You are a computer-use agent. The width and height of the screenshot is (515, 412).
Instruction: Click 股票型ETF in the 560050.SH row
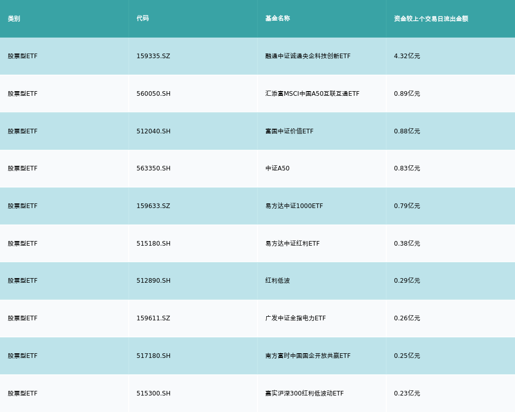(23, 94)
